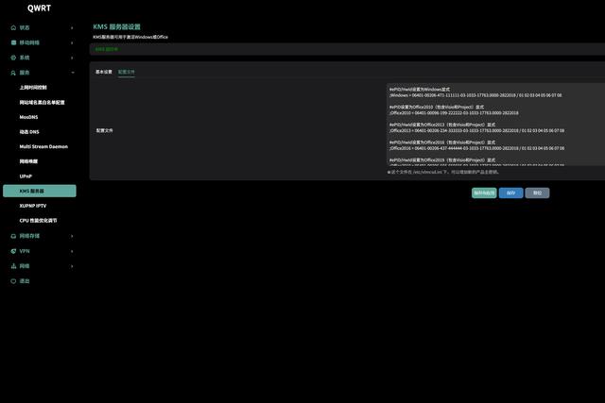Image resolution: width=605 pixels, height=403 pixels.
Task: Switch to the basic settings tab
Action: [x=104, y=72]
